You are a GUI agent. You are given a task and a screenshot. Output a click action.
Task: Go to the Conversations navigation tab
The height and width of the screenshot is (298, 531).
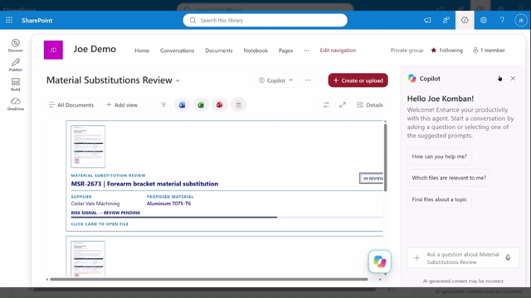(177, 50)
